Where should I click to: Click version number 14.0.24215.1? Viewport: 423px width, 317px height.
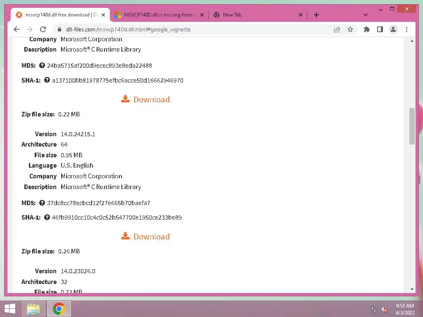tap(78, 134)
